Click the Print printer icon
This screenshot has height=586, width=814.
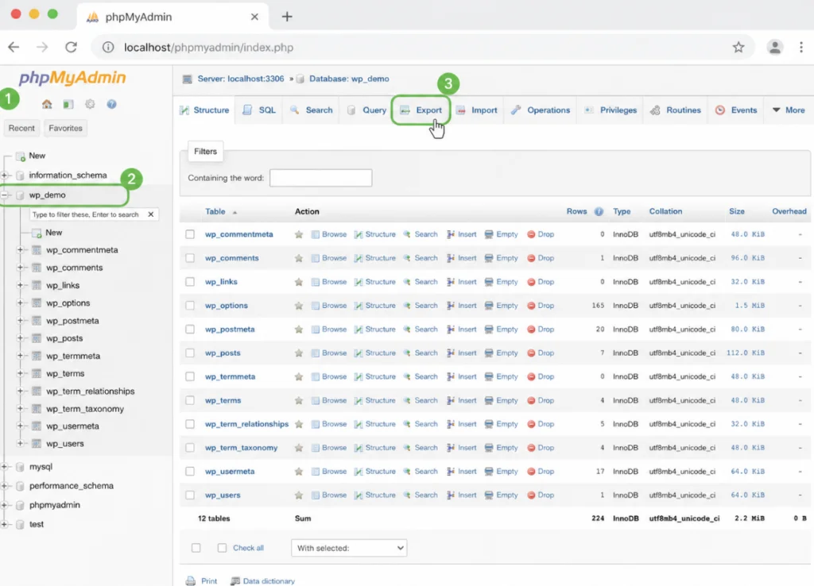(191, 580)
